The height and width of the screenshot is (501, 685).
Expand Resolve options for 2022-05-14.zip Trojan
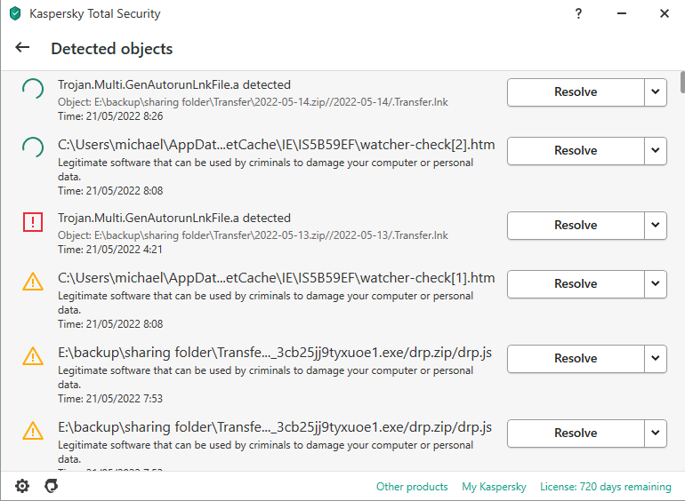(x=656, y=92)
